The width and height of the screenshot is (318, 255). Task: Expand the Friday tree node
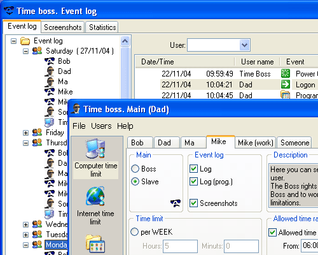coord(25,133)
